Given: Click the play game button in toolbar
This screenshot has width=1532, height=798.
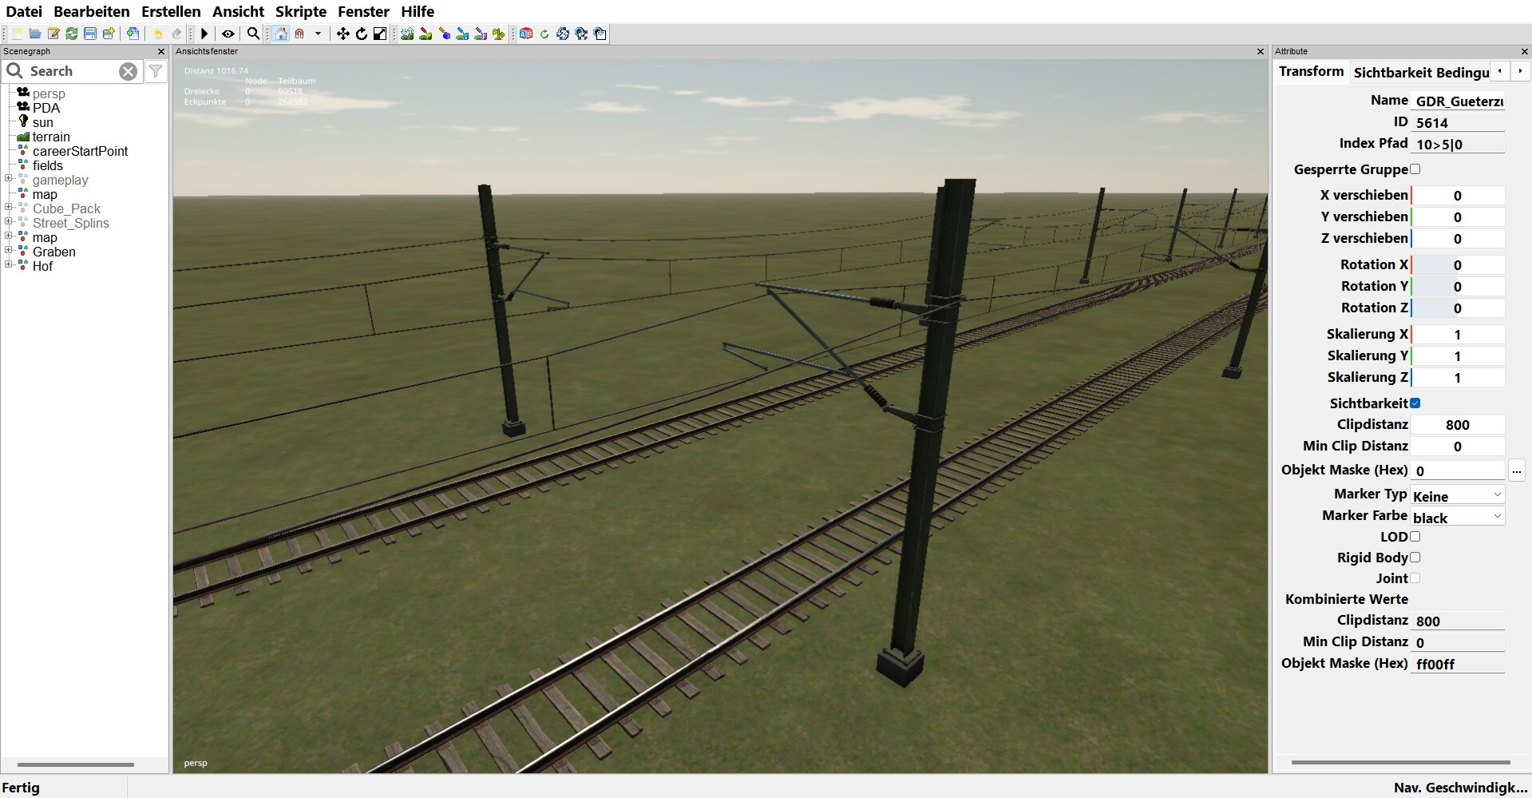Looking at the screenshot, I should (x=204, y=34).
